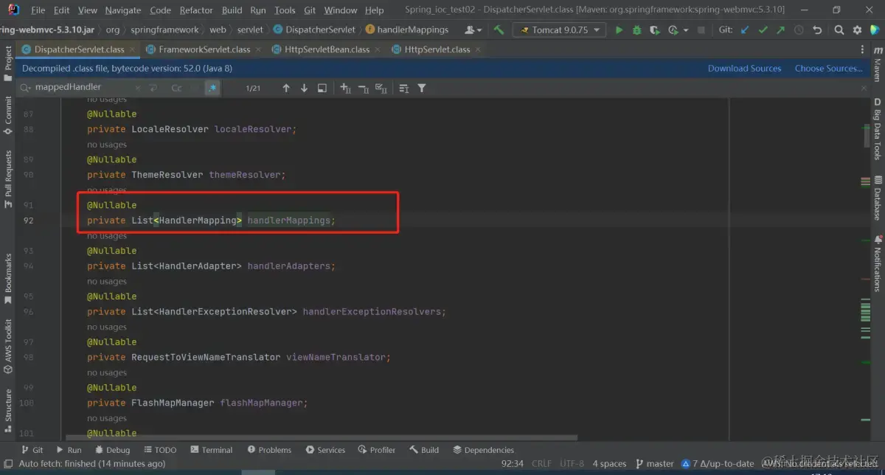Open the Services tool window
This screenshot has height=475, width=885.
(x=324, y=450)
